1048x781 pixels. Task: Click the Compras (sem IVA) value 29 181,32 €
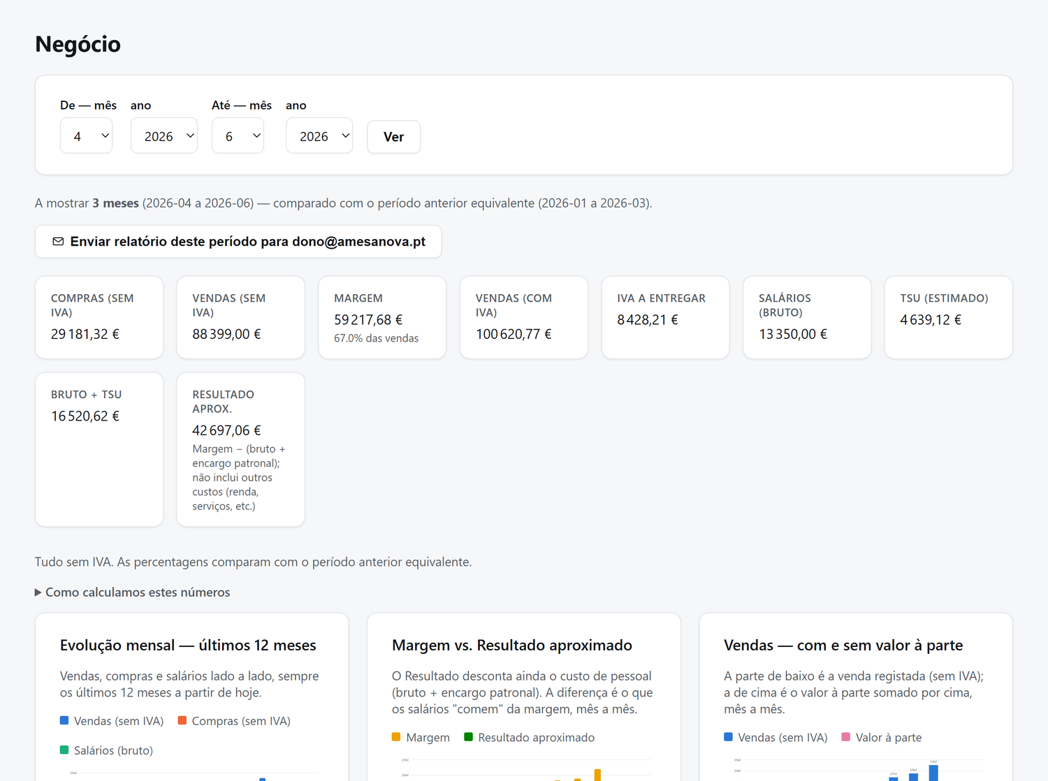pyautogui.click(x=85, y=334)
